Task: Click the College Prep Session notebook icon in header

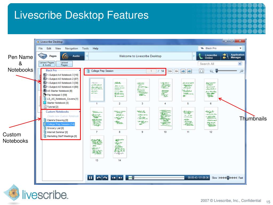Action: pos(88,71)
